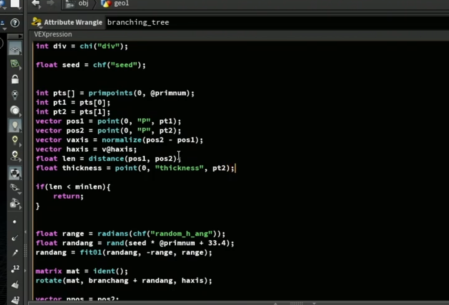The height and width of the screenshot is (305, 449).
Task: Click the forward navigation arrow
Action: [50, 3]
